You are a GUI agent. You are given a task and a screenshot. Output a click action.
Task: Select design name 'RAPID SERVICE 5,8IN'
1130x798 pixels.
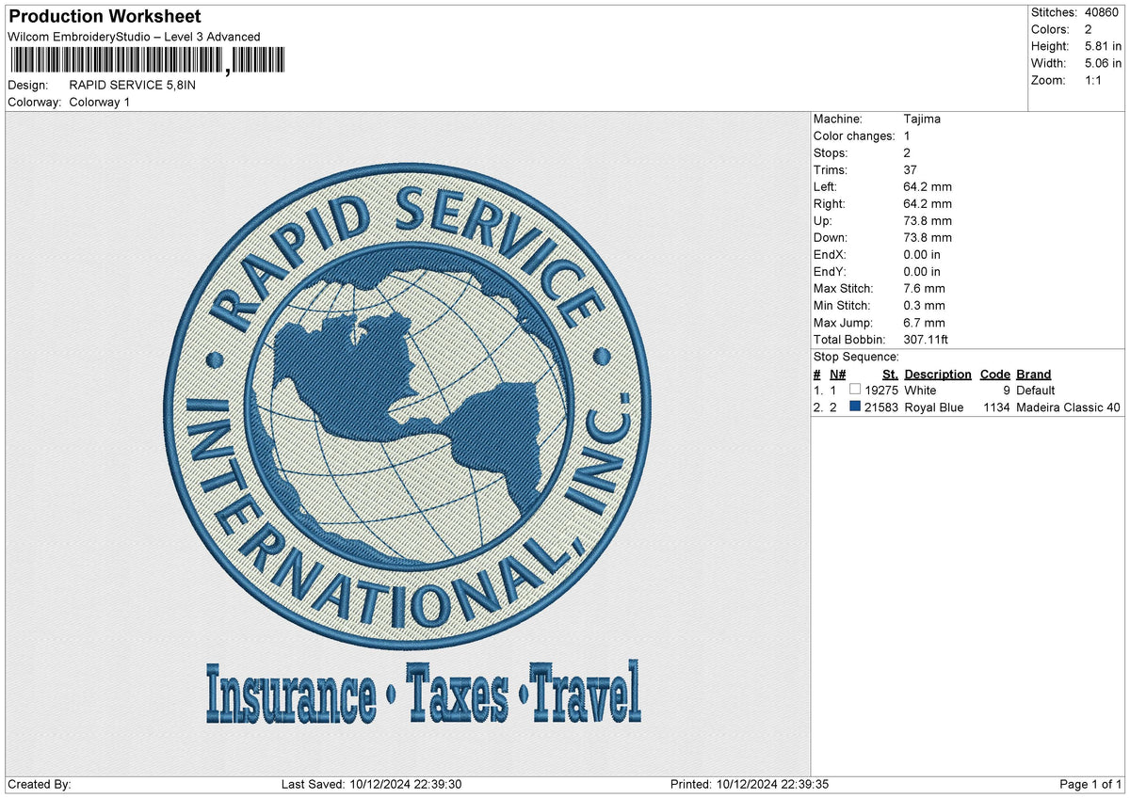pos(133,85)
